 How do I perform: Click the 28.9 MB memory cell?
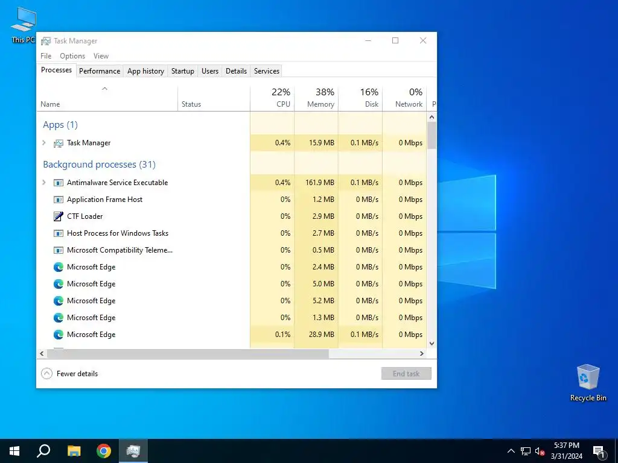316,334
